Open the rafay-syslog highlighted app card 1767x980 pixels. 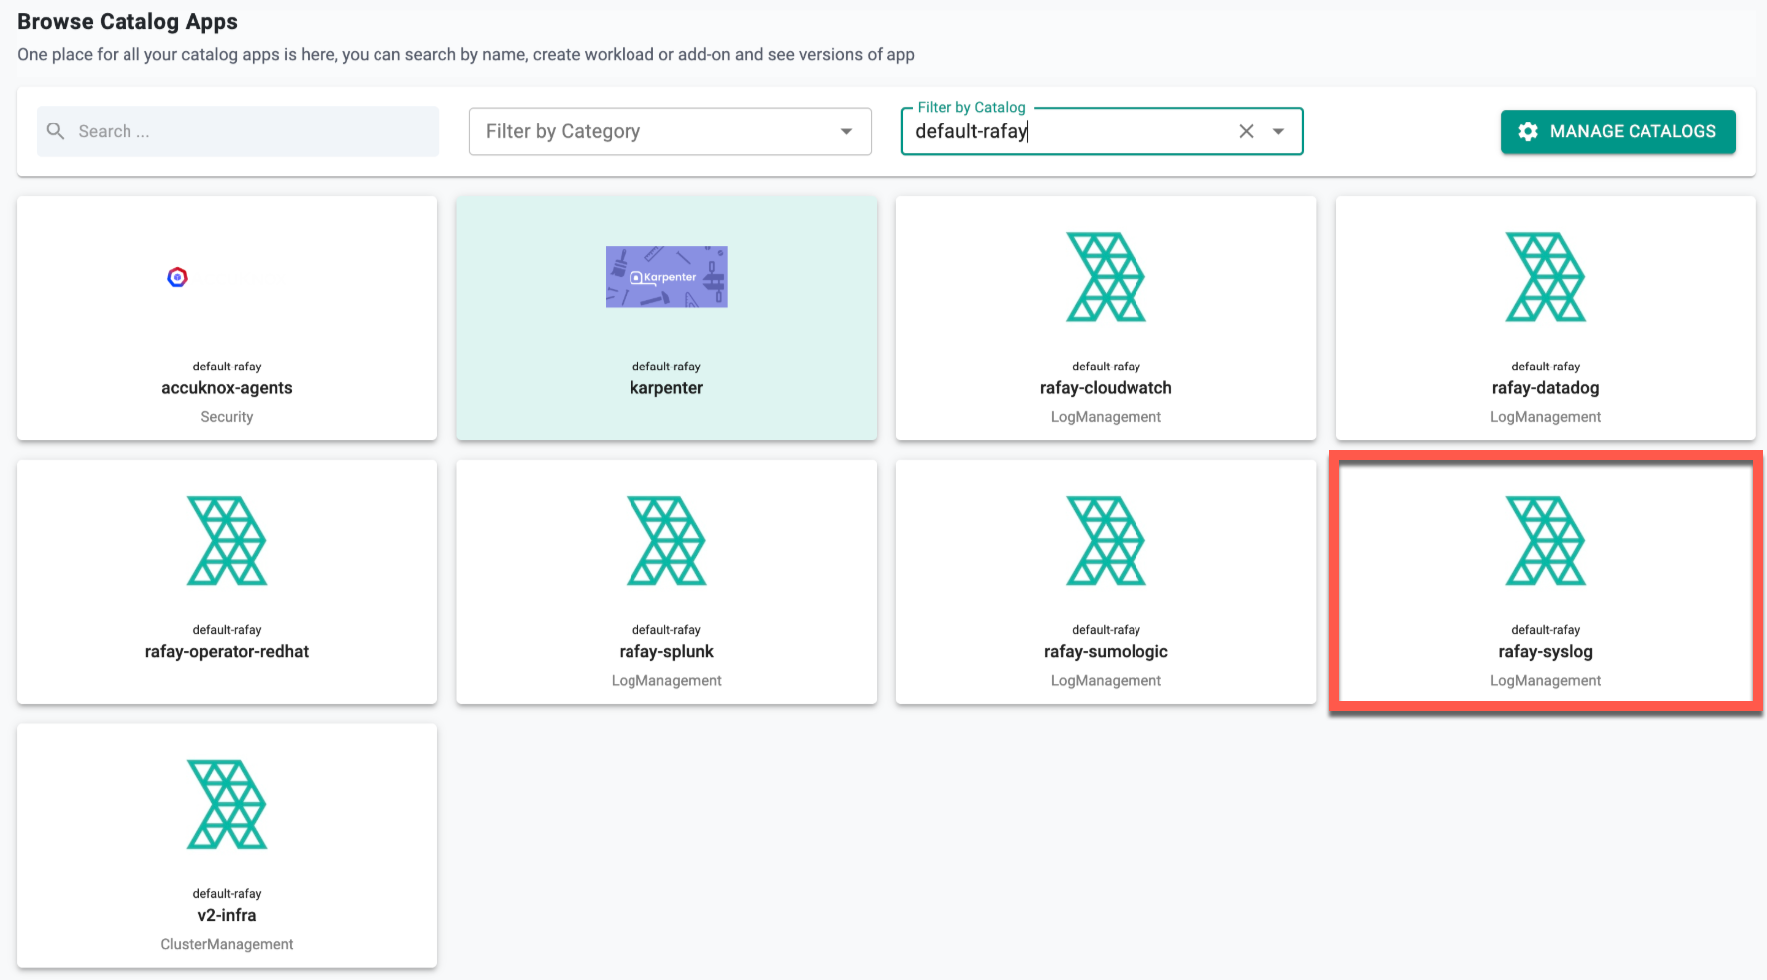pyautogui.click(x=1545, y=583)
